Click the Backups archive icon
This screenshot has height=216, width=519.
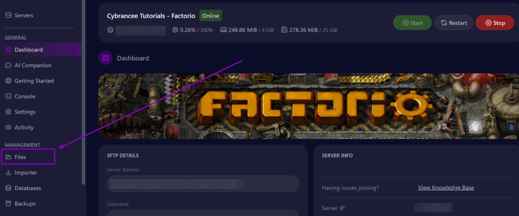tap(9, 204)
